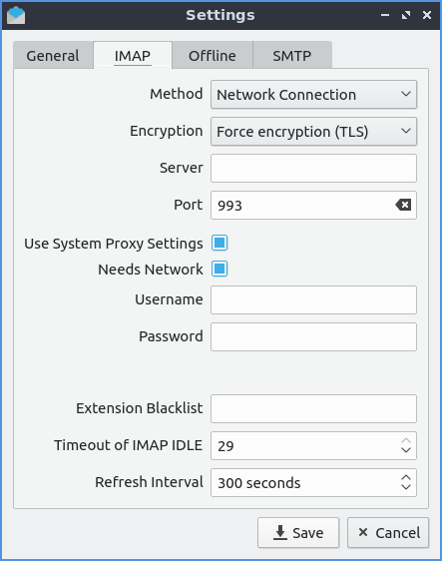Select the Offline tab
This screenshot has height=561, width=442.
(213, 56)
